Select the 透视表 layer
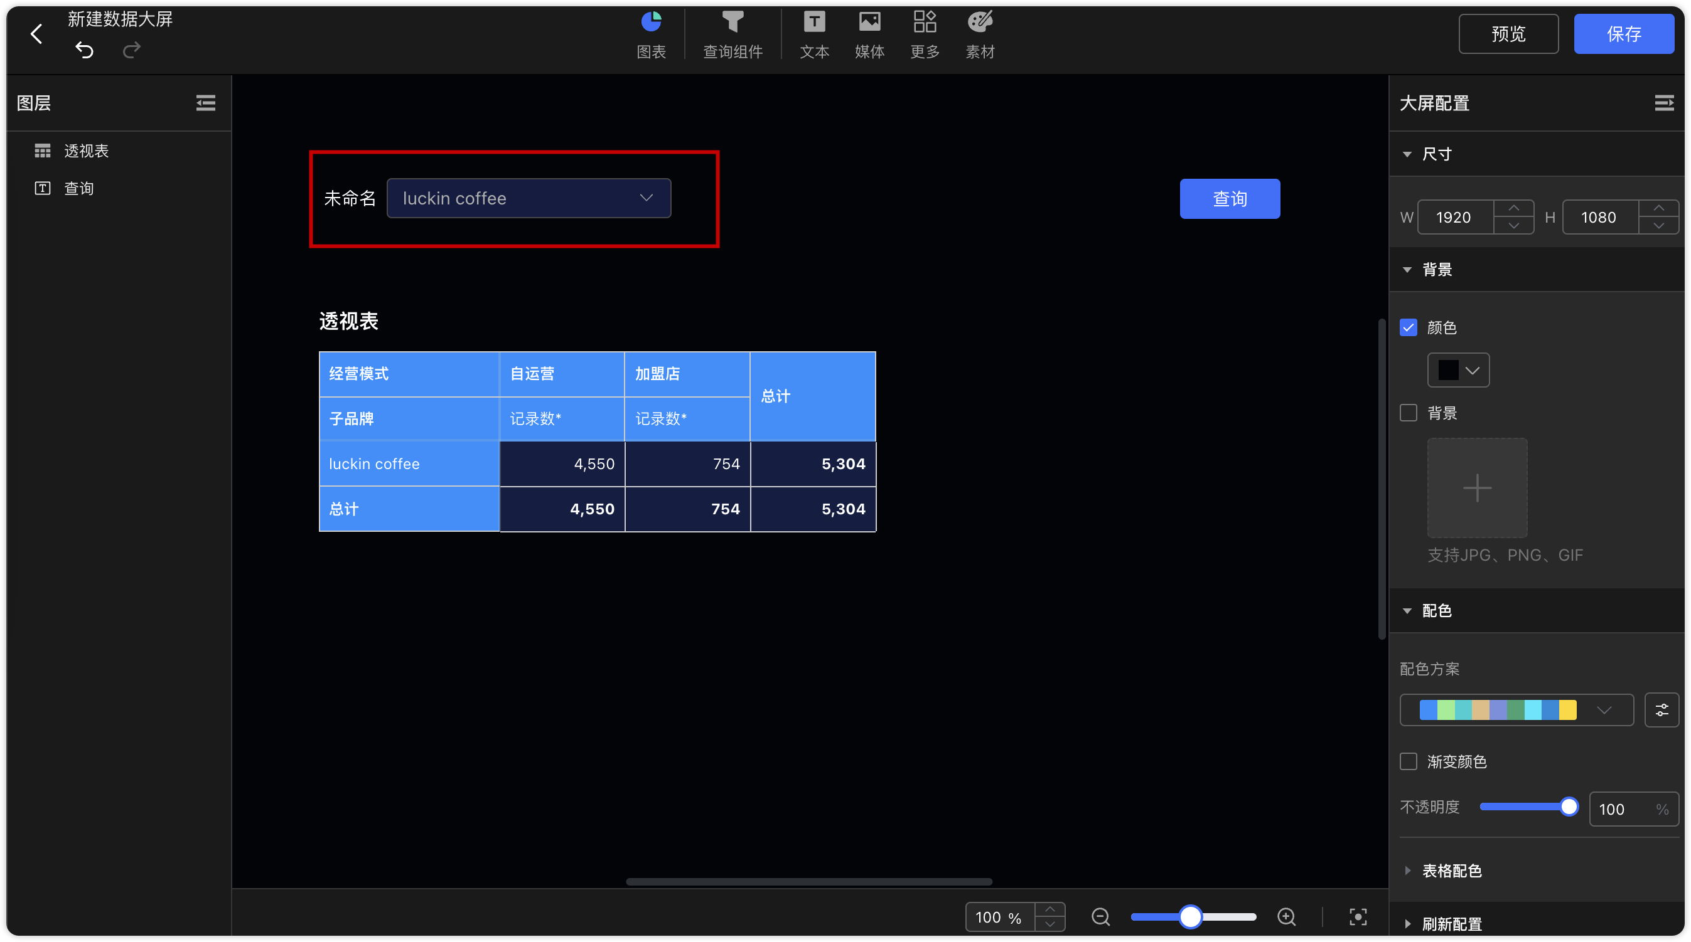1691x942 pixels. [118, 151]
